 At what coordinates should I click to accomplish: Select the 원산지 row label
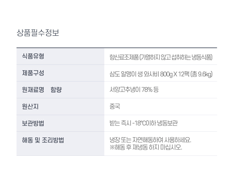point(30,107)
